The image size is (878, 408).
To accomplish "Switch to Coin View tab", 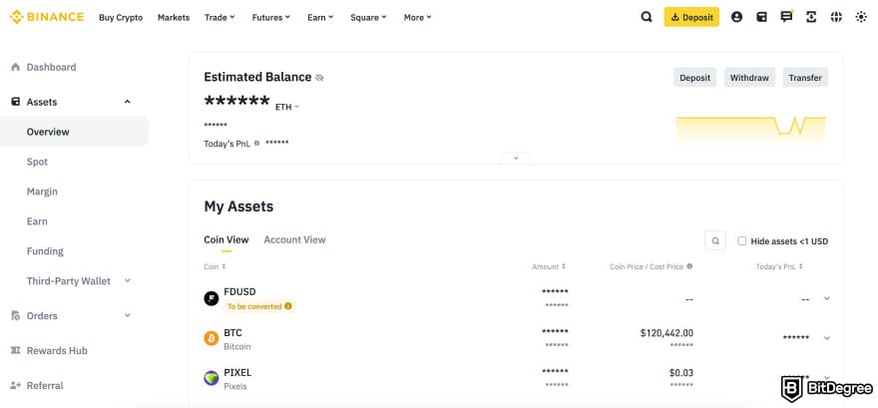I will 226,239.
